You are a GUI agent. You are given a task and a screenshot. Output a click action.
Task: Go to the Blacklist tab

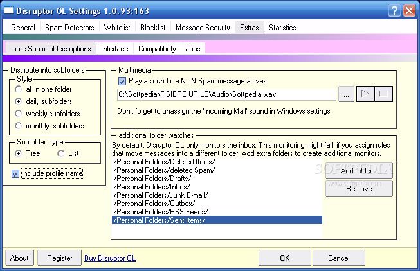(x=153, y=28)
